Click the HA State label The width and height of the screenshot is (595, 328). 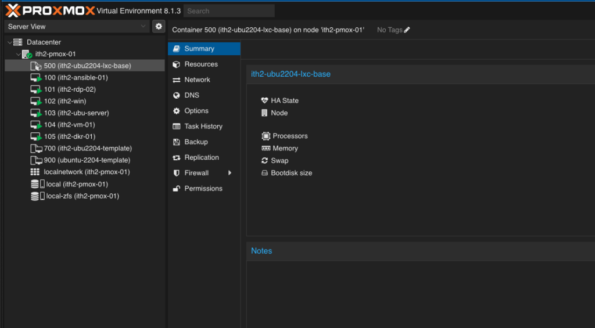point(285,100)
